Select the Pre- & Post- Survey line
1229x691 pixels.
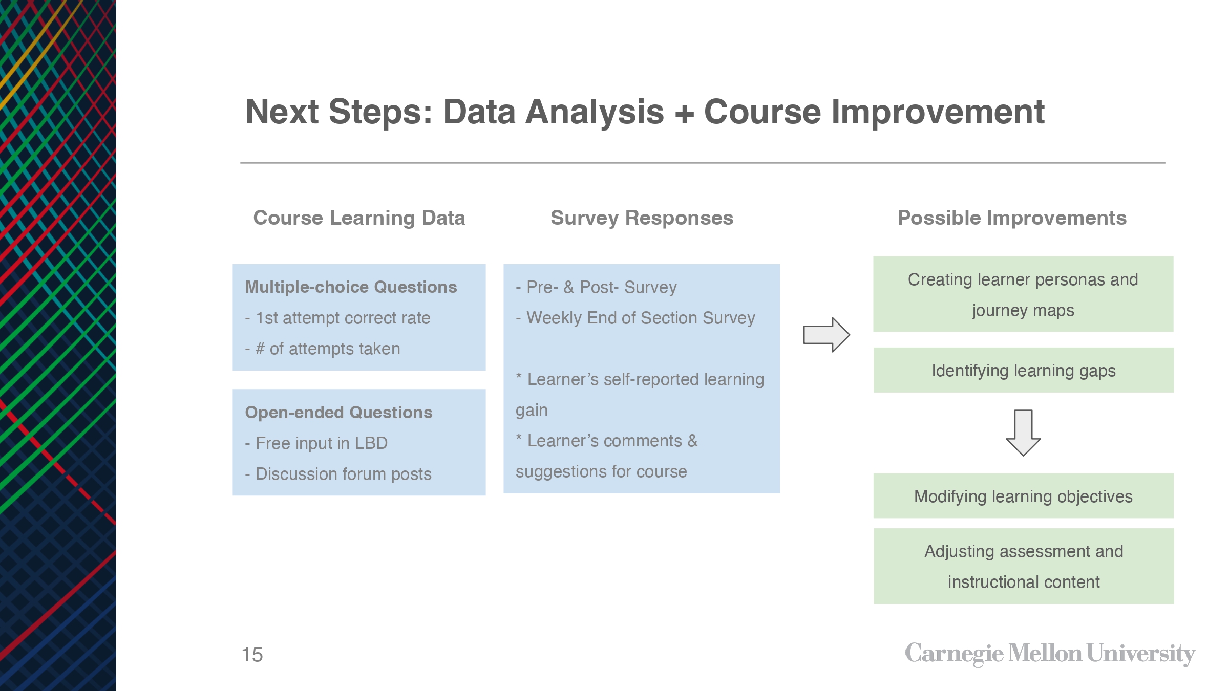pos(596,287)
